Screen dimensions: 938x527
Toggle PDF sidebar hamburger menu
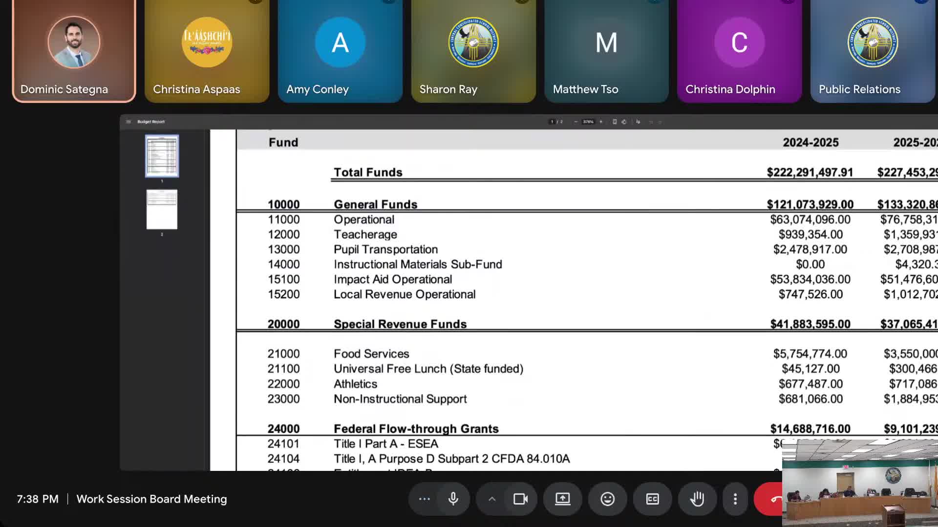pos(128,122)
